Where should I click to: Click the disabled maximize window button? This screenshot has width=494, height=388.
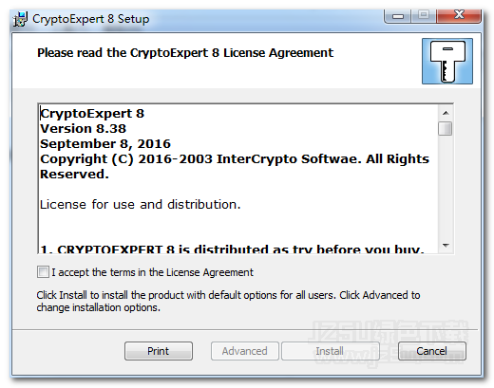pos(424,16)
